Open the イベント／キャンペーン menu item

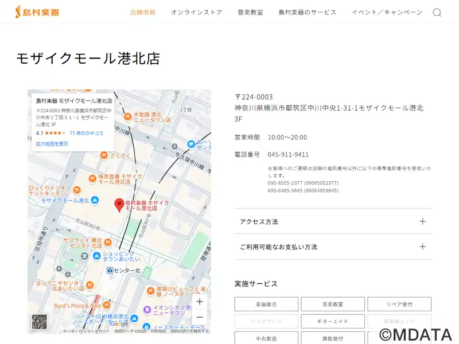coord(387,12)
